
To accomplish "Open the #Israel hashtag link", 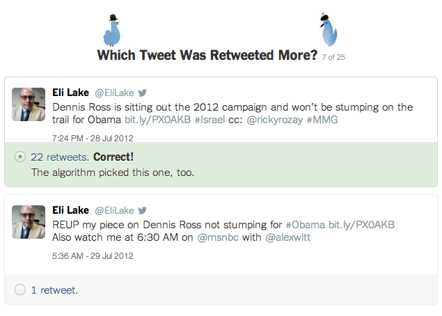I will point(210,120).
